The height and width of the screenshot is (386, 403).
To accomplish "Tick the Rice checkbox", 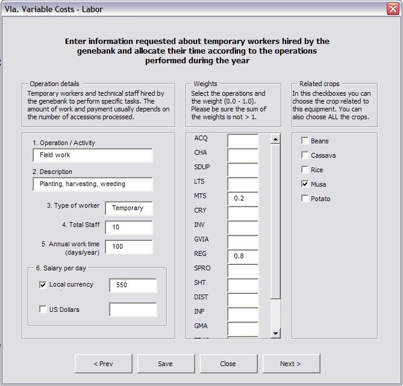I will (x=305, y=170).
